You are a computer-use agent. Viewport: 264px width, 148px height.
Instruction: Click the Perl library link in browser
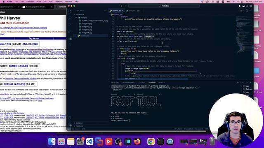(x=16, y=49)
